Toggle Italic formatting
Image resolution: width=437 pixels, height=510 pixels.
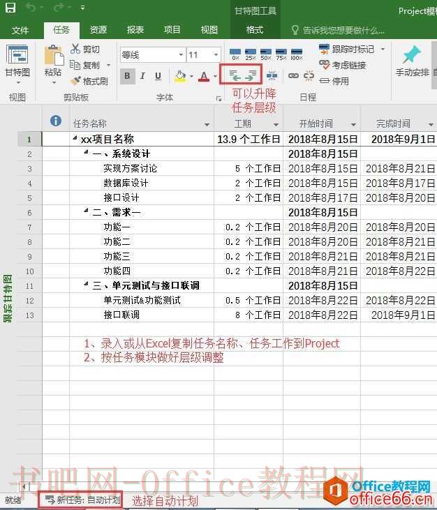click(x=142, y=76)
